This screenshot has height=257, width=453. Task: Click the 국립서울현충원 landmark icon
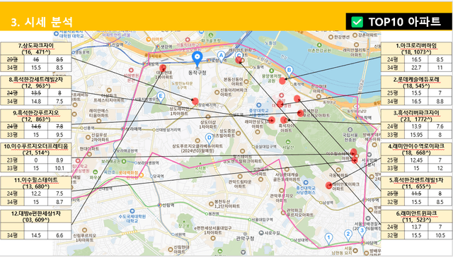coord(350,130)
